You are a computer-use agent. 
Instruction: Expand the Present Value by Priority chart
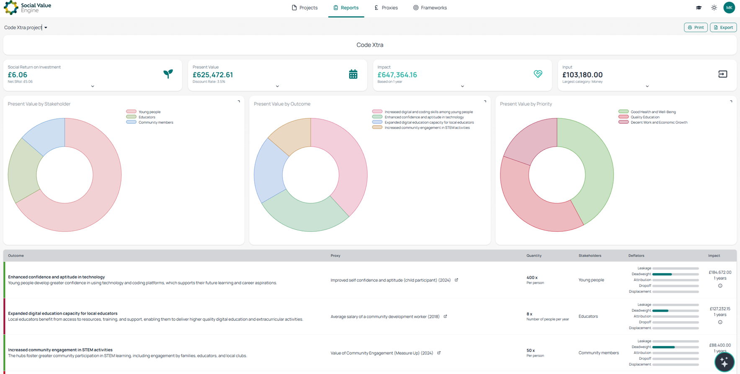point(731,101)
